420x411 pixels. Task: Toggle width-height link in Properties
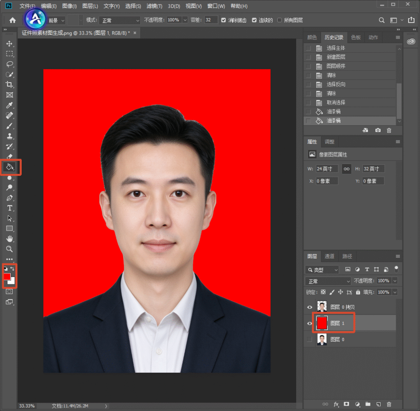point(346,169)
